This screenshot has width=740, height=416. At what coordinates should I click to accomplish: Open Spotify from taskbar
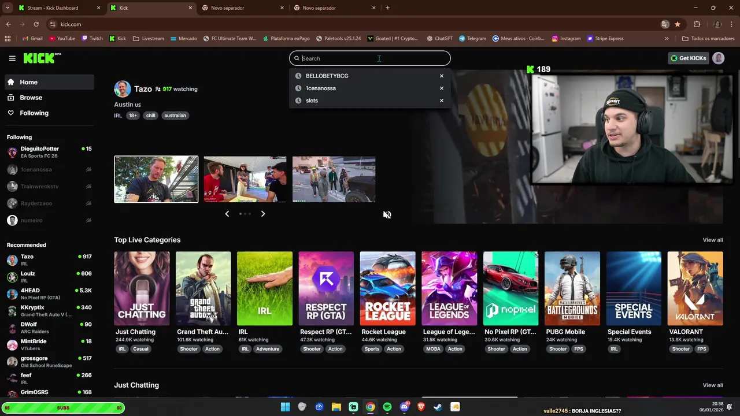pos(387,407)
